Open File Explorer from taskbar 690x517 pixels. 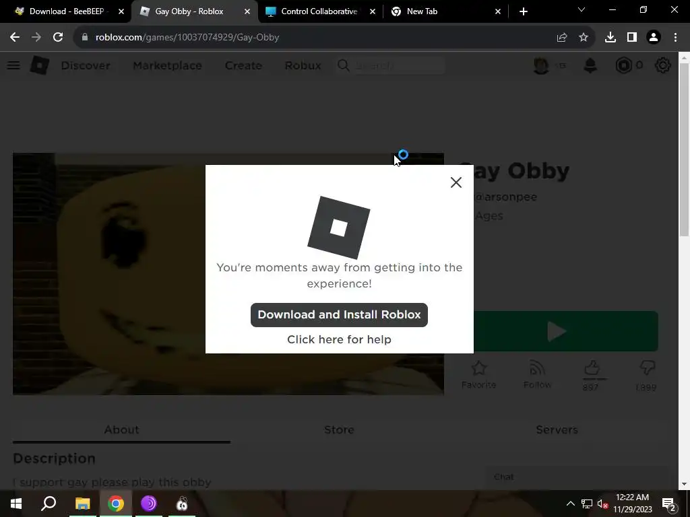pyautogui.click(x=82, y=504)
